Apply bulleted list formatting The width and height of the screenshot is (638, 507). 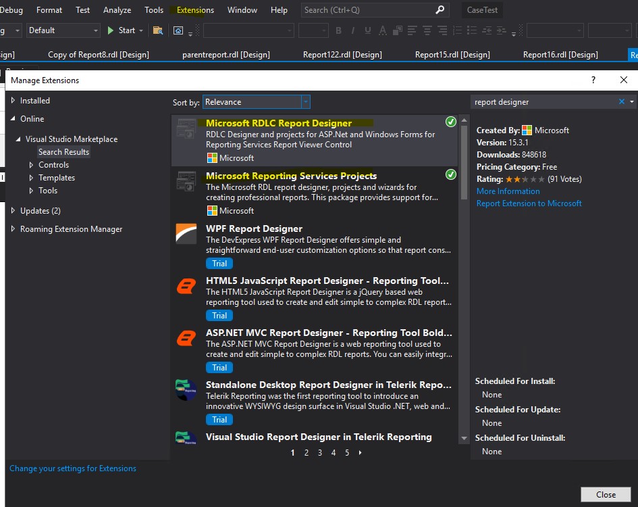(472, 30)
